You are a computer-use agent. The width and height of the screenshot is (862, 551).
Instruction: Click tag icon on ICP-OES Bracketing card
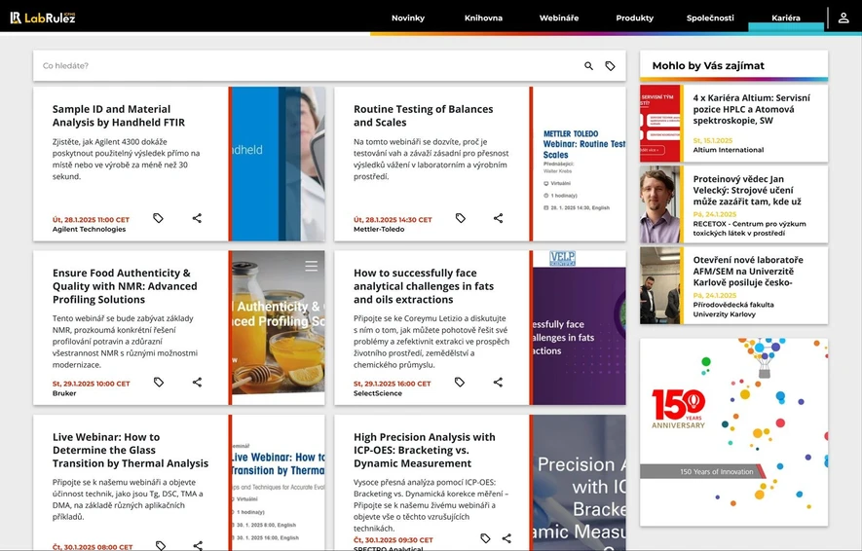[x=485, y=538]
